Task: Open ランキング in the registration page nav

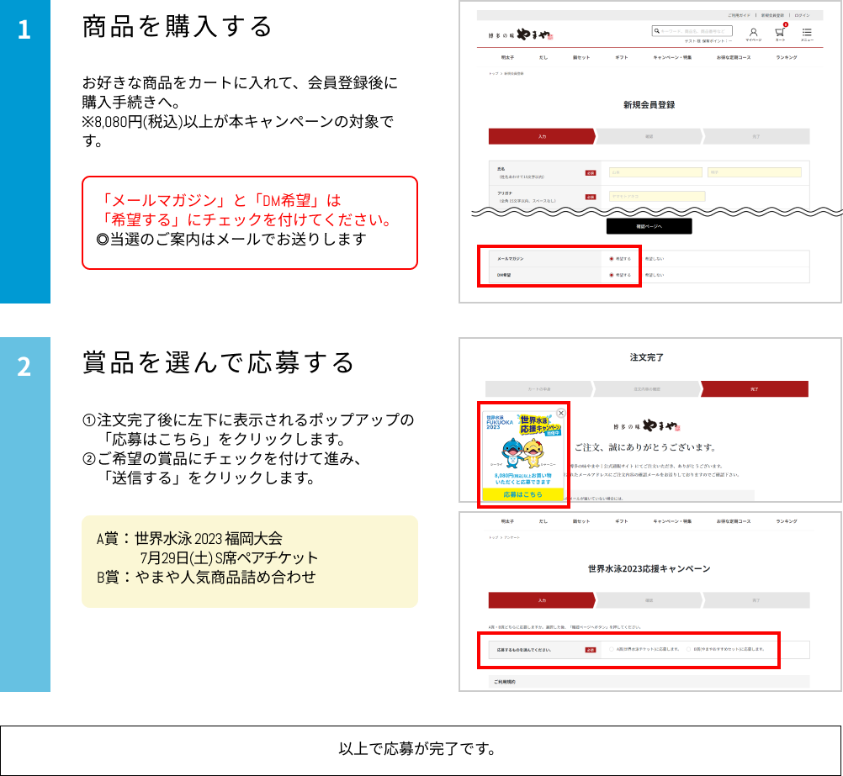Action: coord(787,57)
